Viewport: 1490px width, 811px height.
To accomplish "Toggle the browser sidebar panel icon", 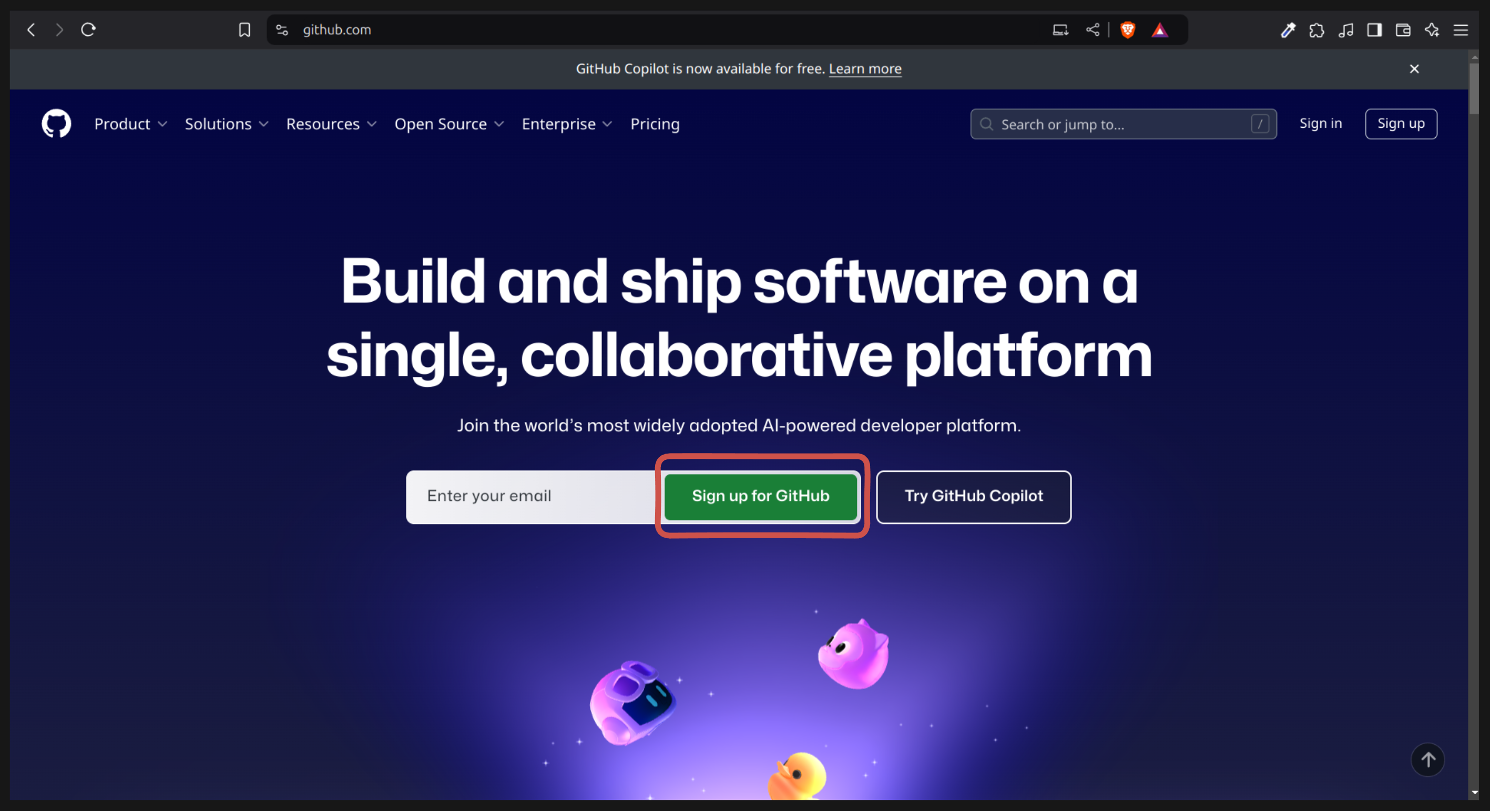I will click(x=1374, y=30).
